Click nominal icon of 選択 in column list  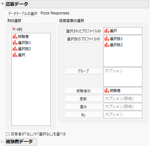(x=15, y=55)
